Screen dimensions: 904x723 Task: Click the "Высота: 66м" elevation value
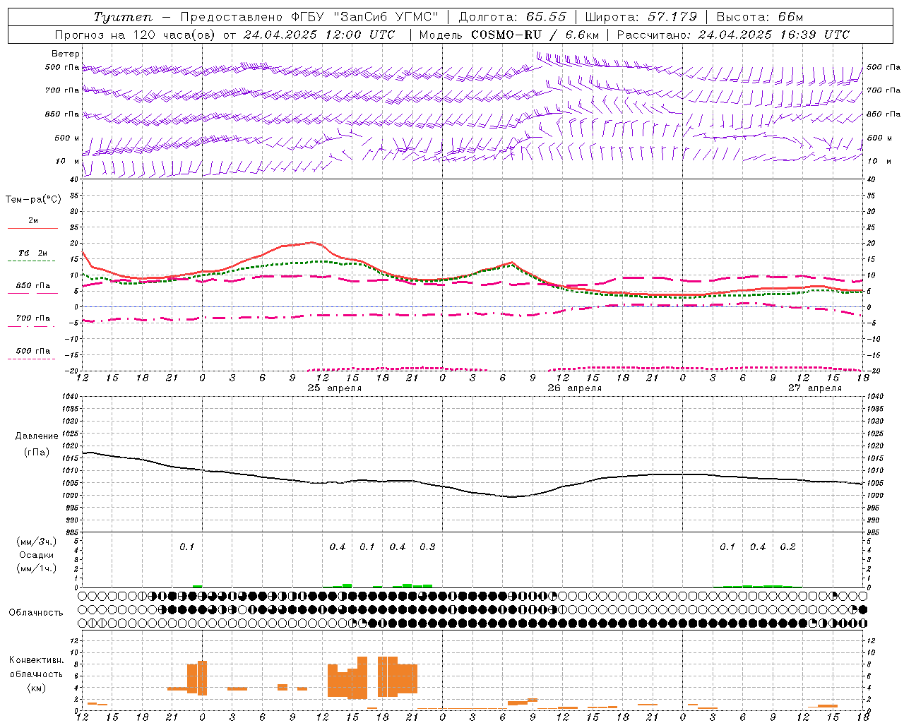click(x=760, y=17)
